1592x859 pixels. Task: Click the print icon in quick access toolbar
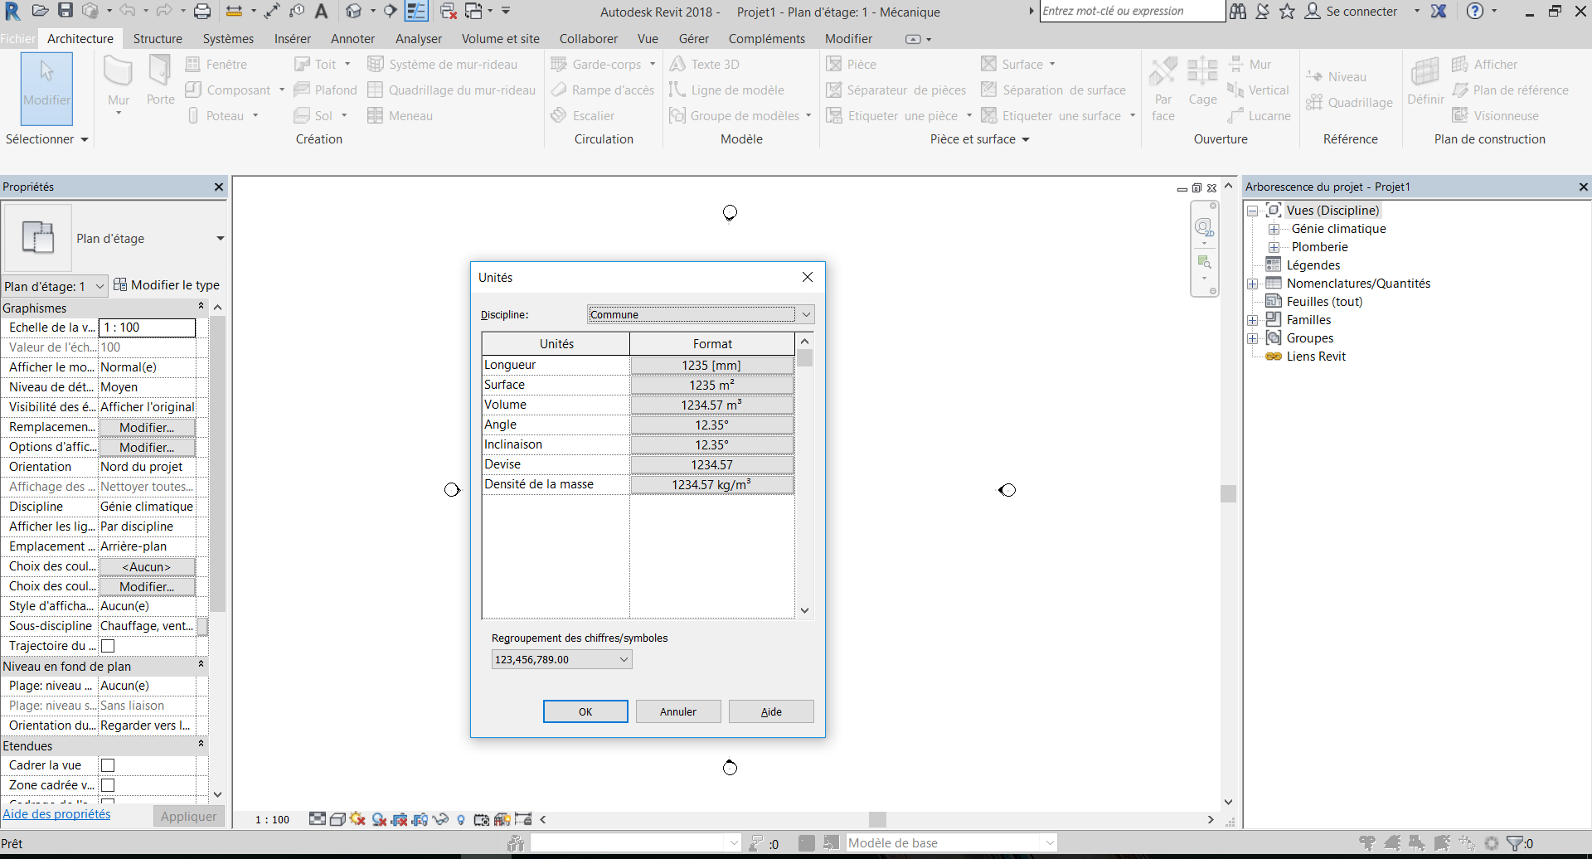[x=201, y=11]
